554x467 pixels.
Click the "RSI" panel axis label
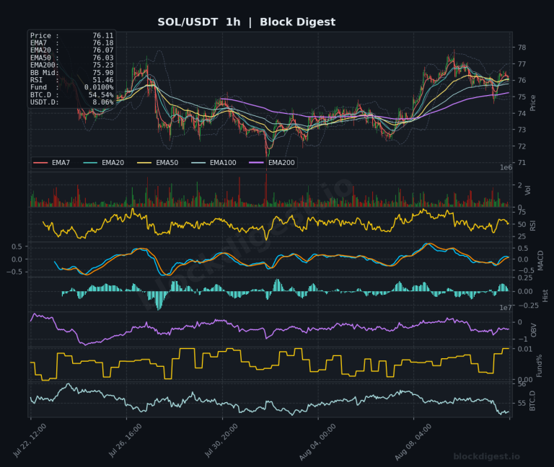click(x=533, y=226)
